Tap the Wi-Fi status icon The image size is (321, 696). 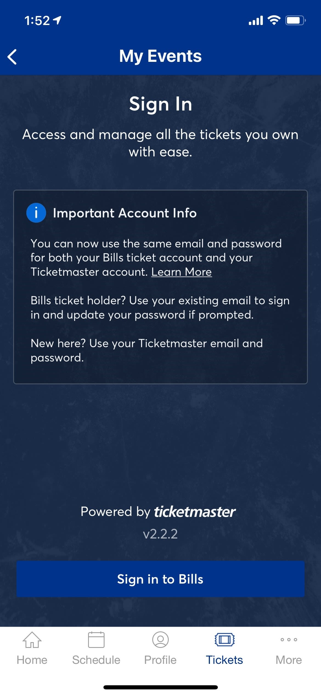[x=274, y=20]
